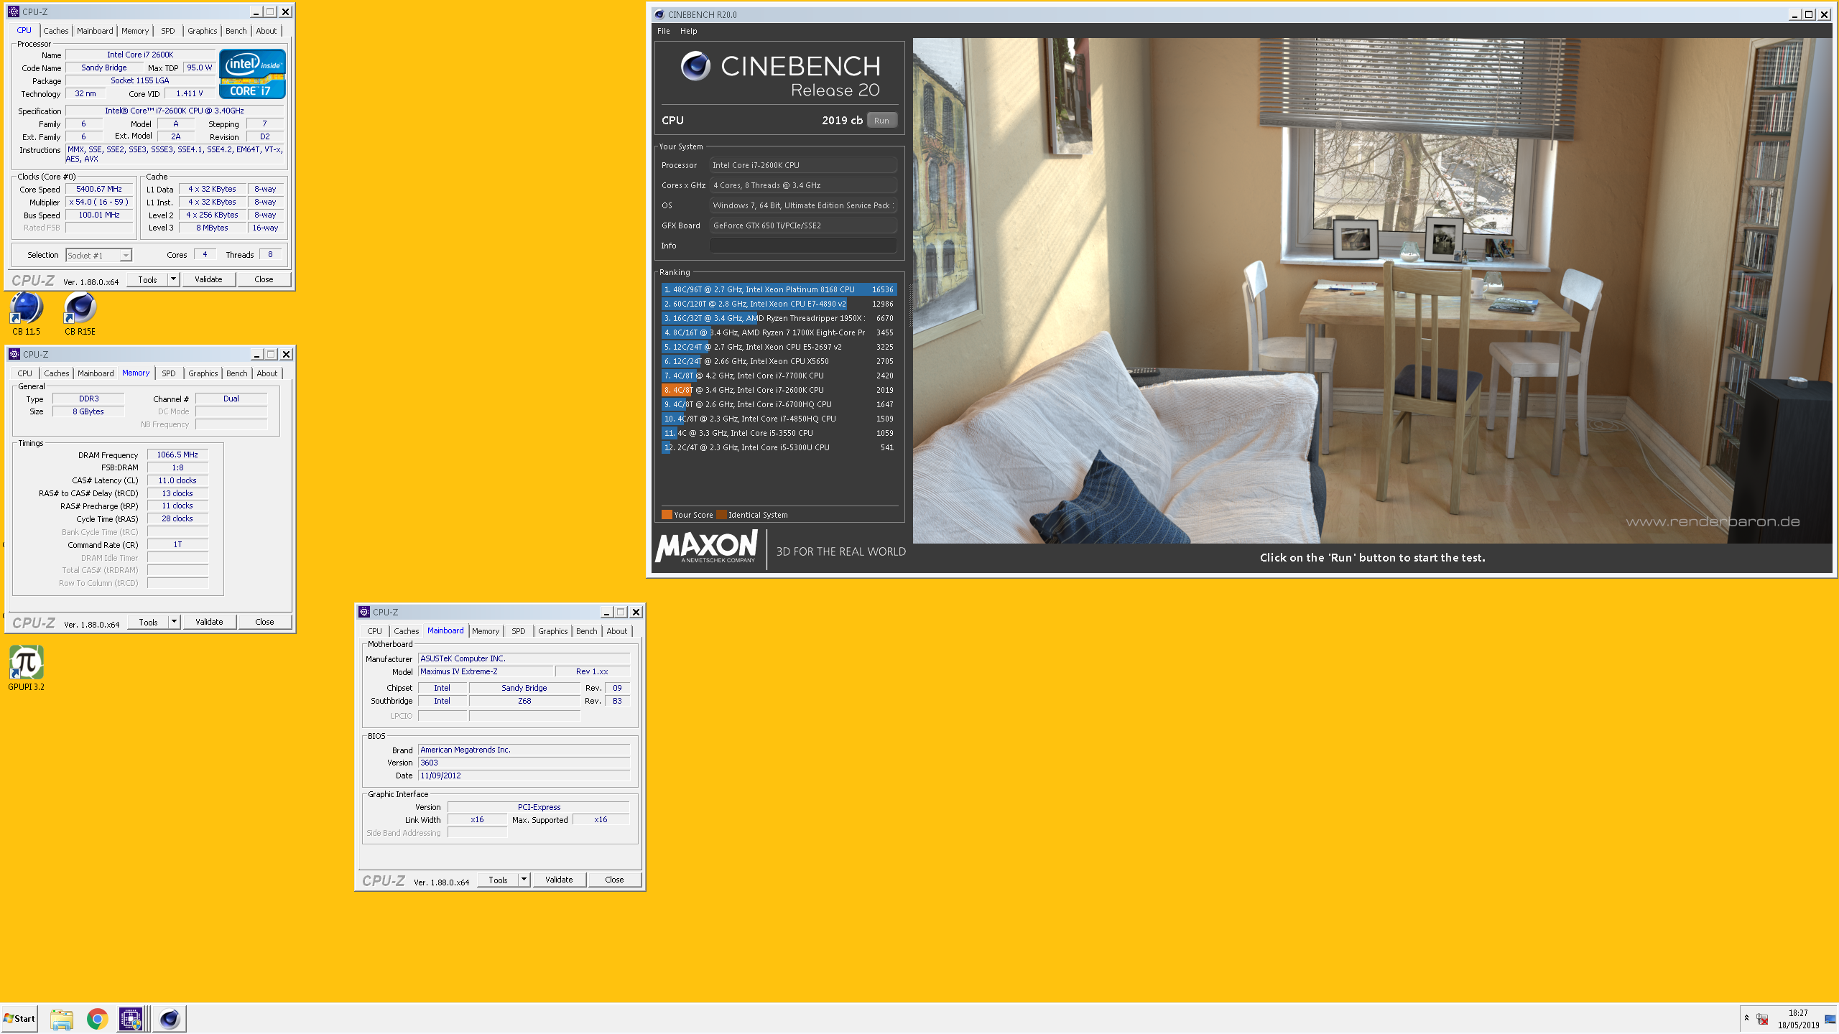Click the Intel Core i7 logo
Image resolution: width=1839 pixels, height=1034 pixels.
click(252, 74)
